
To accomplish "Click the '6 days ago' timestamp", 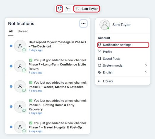I will coord(36,50).
